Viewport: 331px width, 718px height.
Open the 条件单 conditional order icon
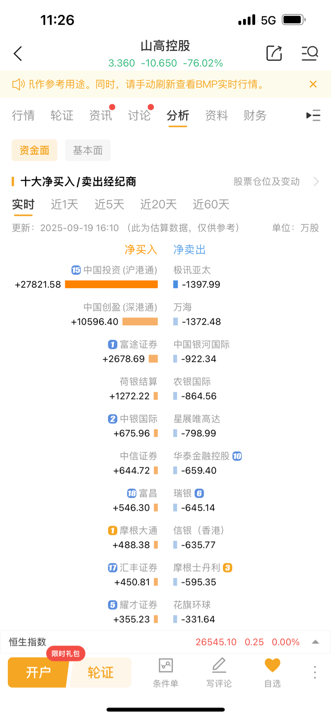click(x=165, y=673)
